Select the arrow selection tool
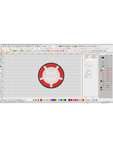The image size is (113, 147). tap(1, 54)
